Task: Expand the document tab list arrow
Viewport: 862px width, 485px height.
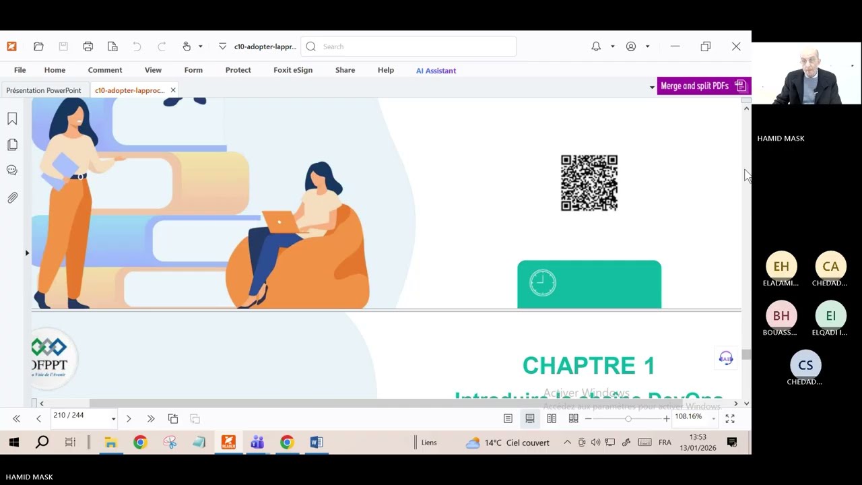Action: click(652, 88)
